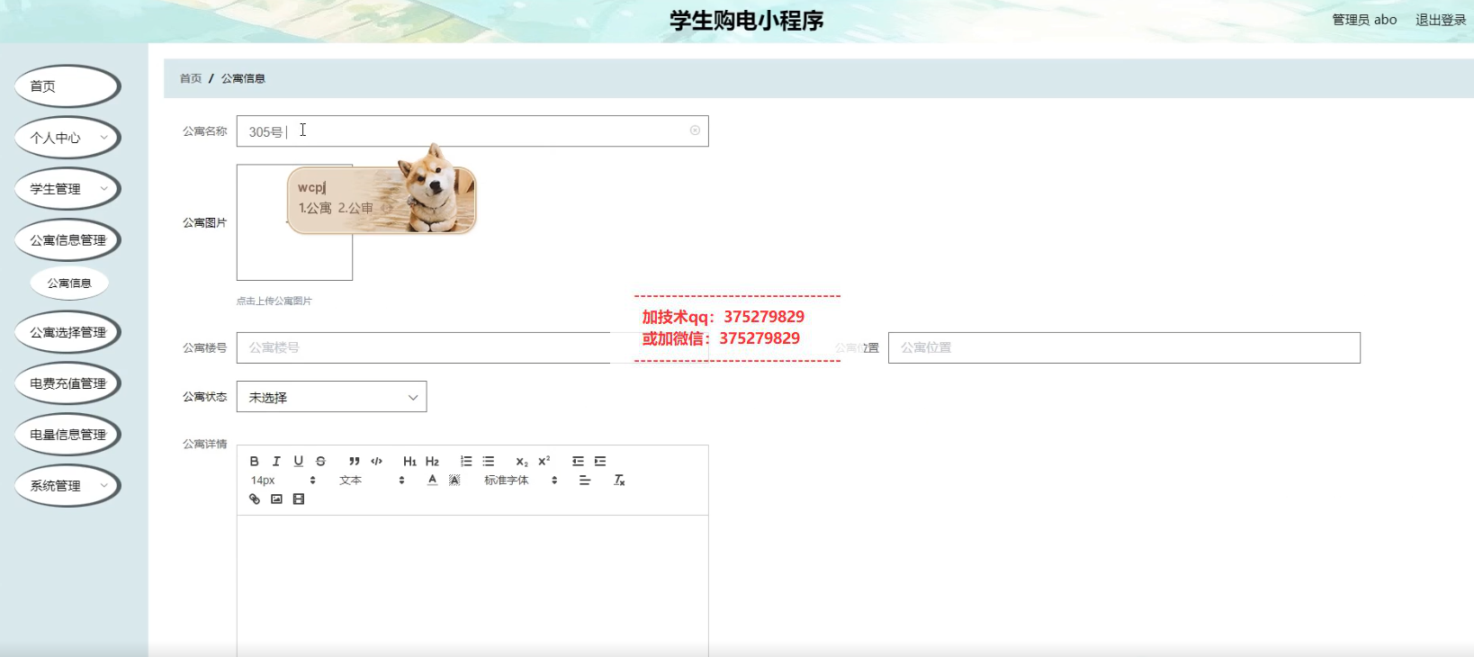Open 电量信息管理 in the sidebar
Image resolution: width=1474 pixels, height=657 pixels.
point(67,435)
